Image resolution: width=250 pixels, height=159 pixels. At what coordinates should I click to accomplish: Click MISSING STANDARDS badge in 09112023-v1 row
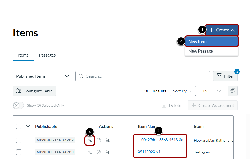pyautogui.click(x=55, y=152)
